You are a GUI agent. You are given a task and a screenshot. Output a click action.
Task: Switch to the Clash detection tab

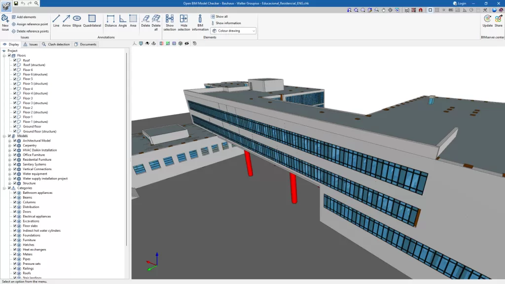[x=56, y=44]
